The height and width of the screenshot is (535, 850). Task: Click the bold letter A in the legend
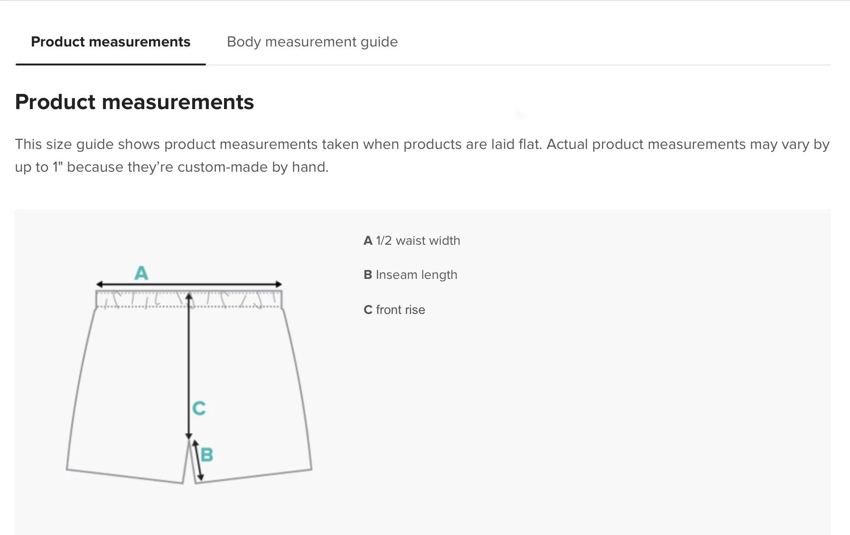(368, 240)
